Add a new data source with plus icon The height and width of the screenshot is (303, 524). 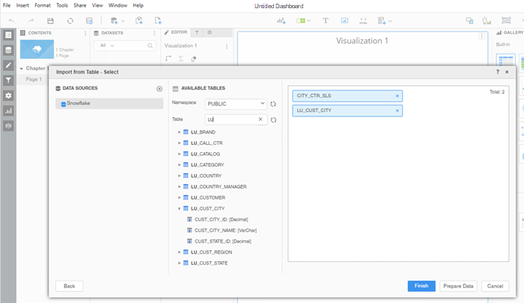pos(159,89)
